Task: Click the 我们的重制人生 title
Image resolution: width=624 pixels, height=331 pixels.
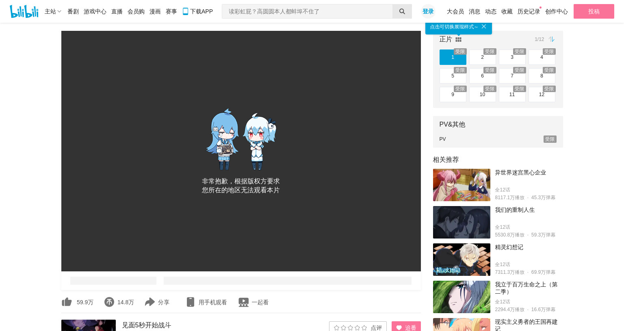Action: [515, 210]
